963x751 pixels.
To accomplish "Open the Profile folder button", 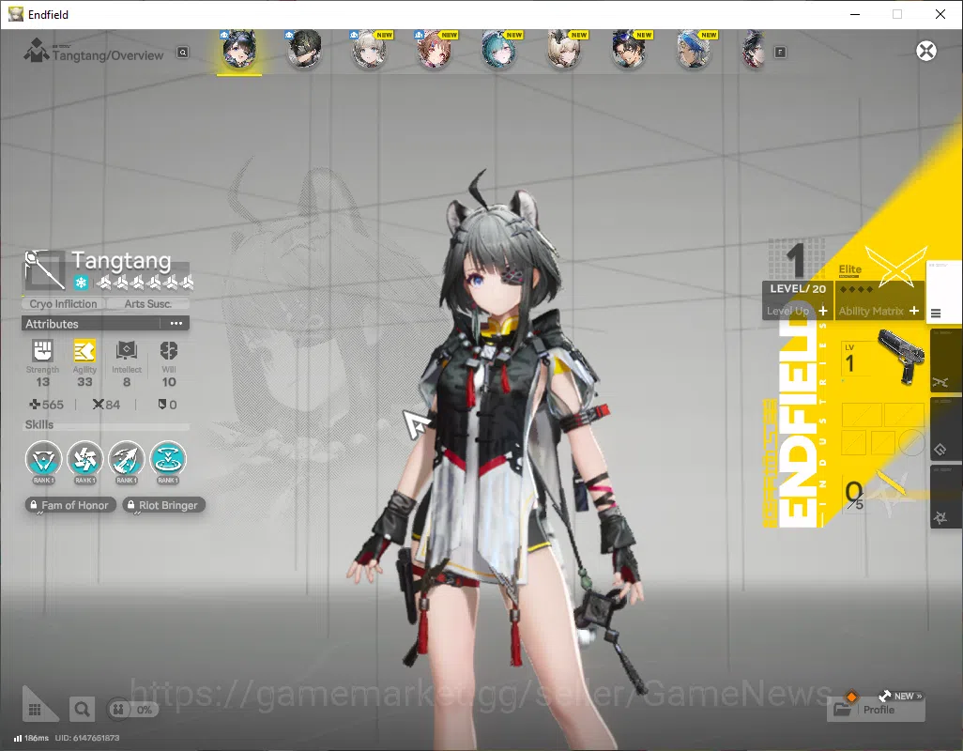I will [876, 710].
